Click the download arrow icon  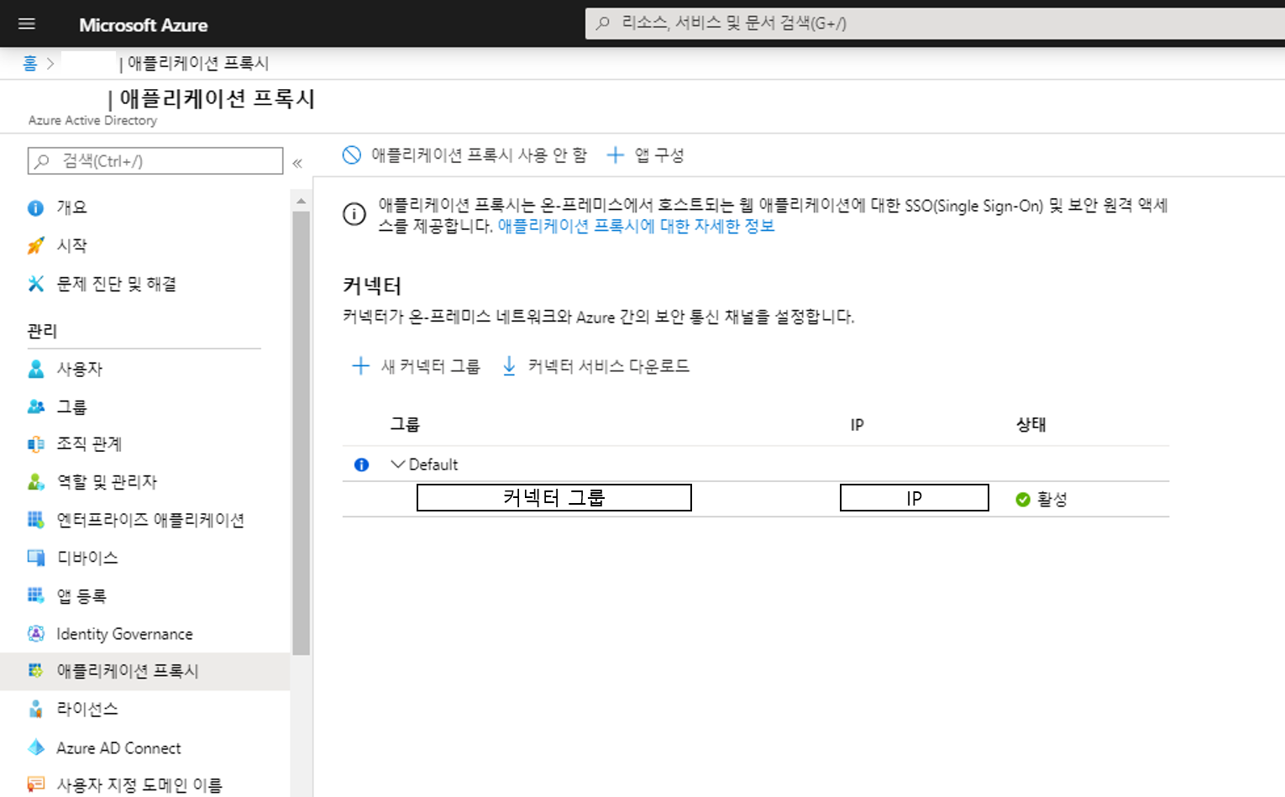(509, 365)
